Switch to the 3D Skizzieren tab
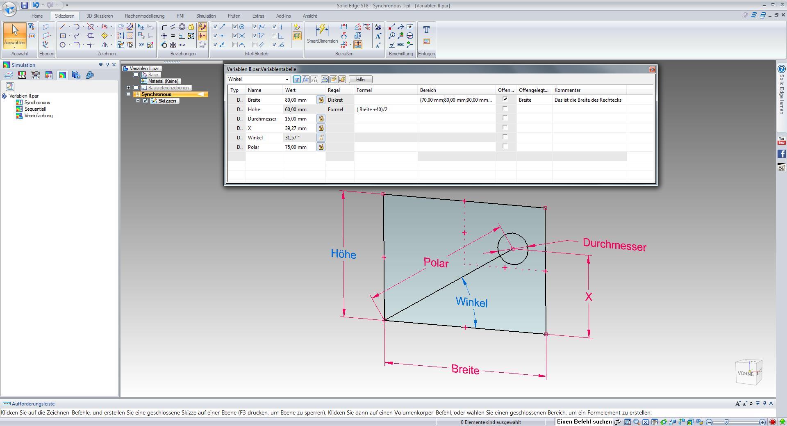 coord(100,16)
